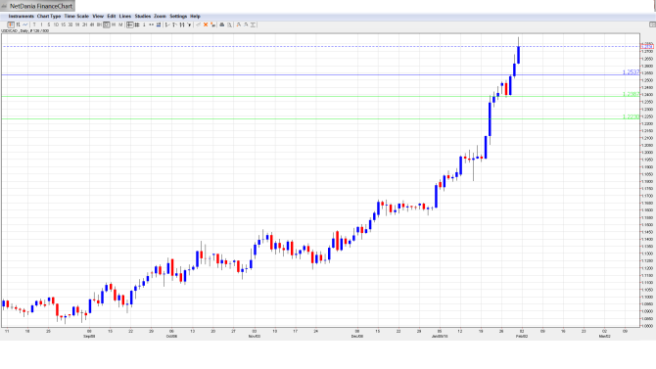Click the NetDania FinanceChart title tab

pyautogui.click(x=37, y=6)
